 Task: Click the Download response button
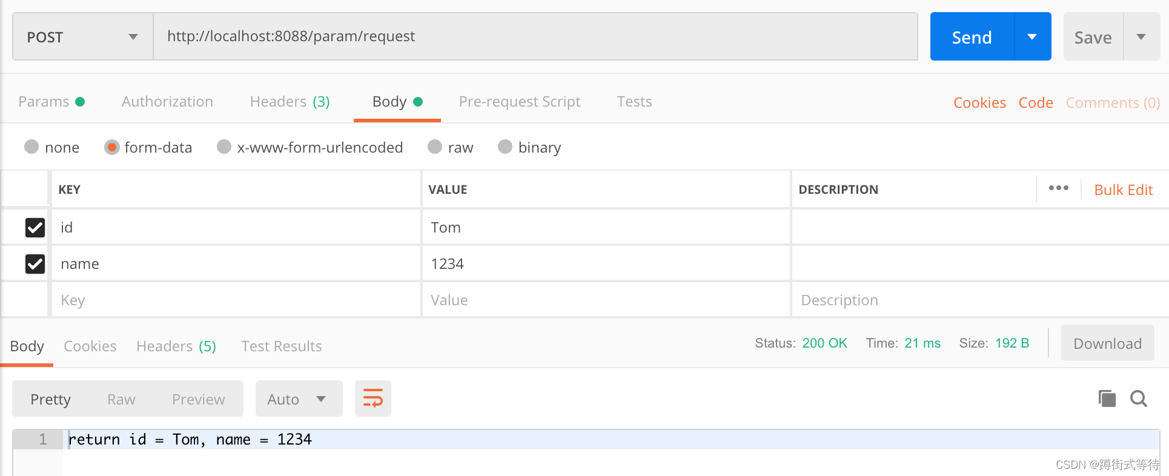(x=1107, y=343)
